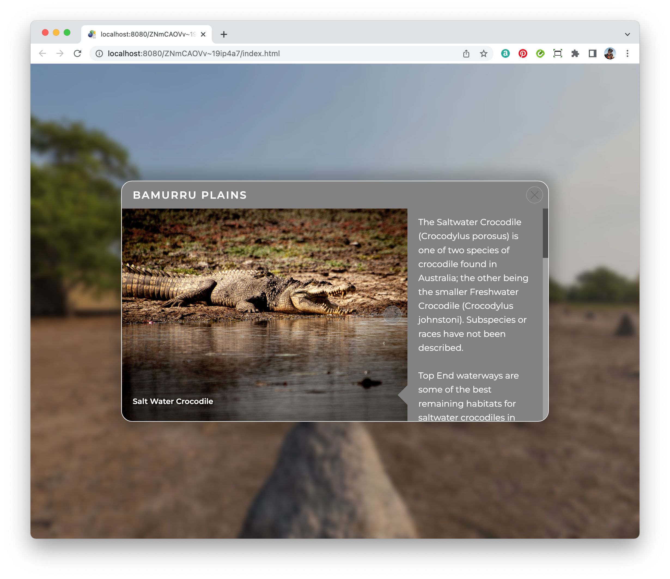Image resolution: width=670 pixels, height=579 pixels.
Task: Click the green circular extension icon
Action: (x=540, y=53)
